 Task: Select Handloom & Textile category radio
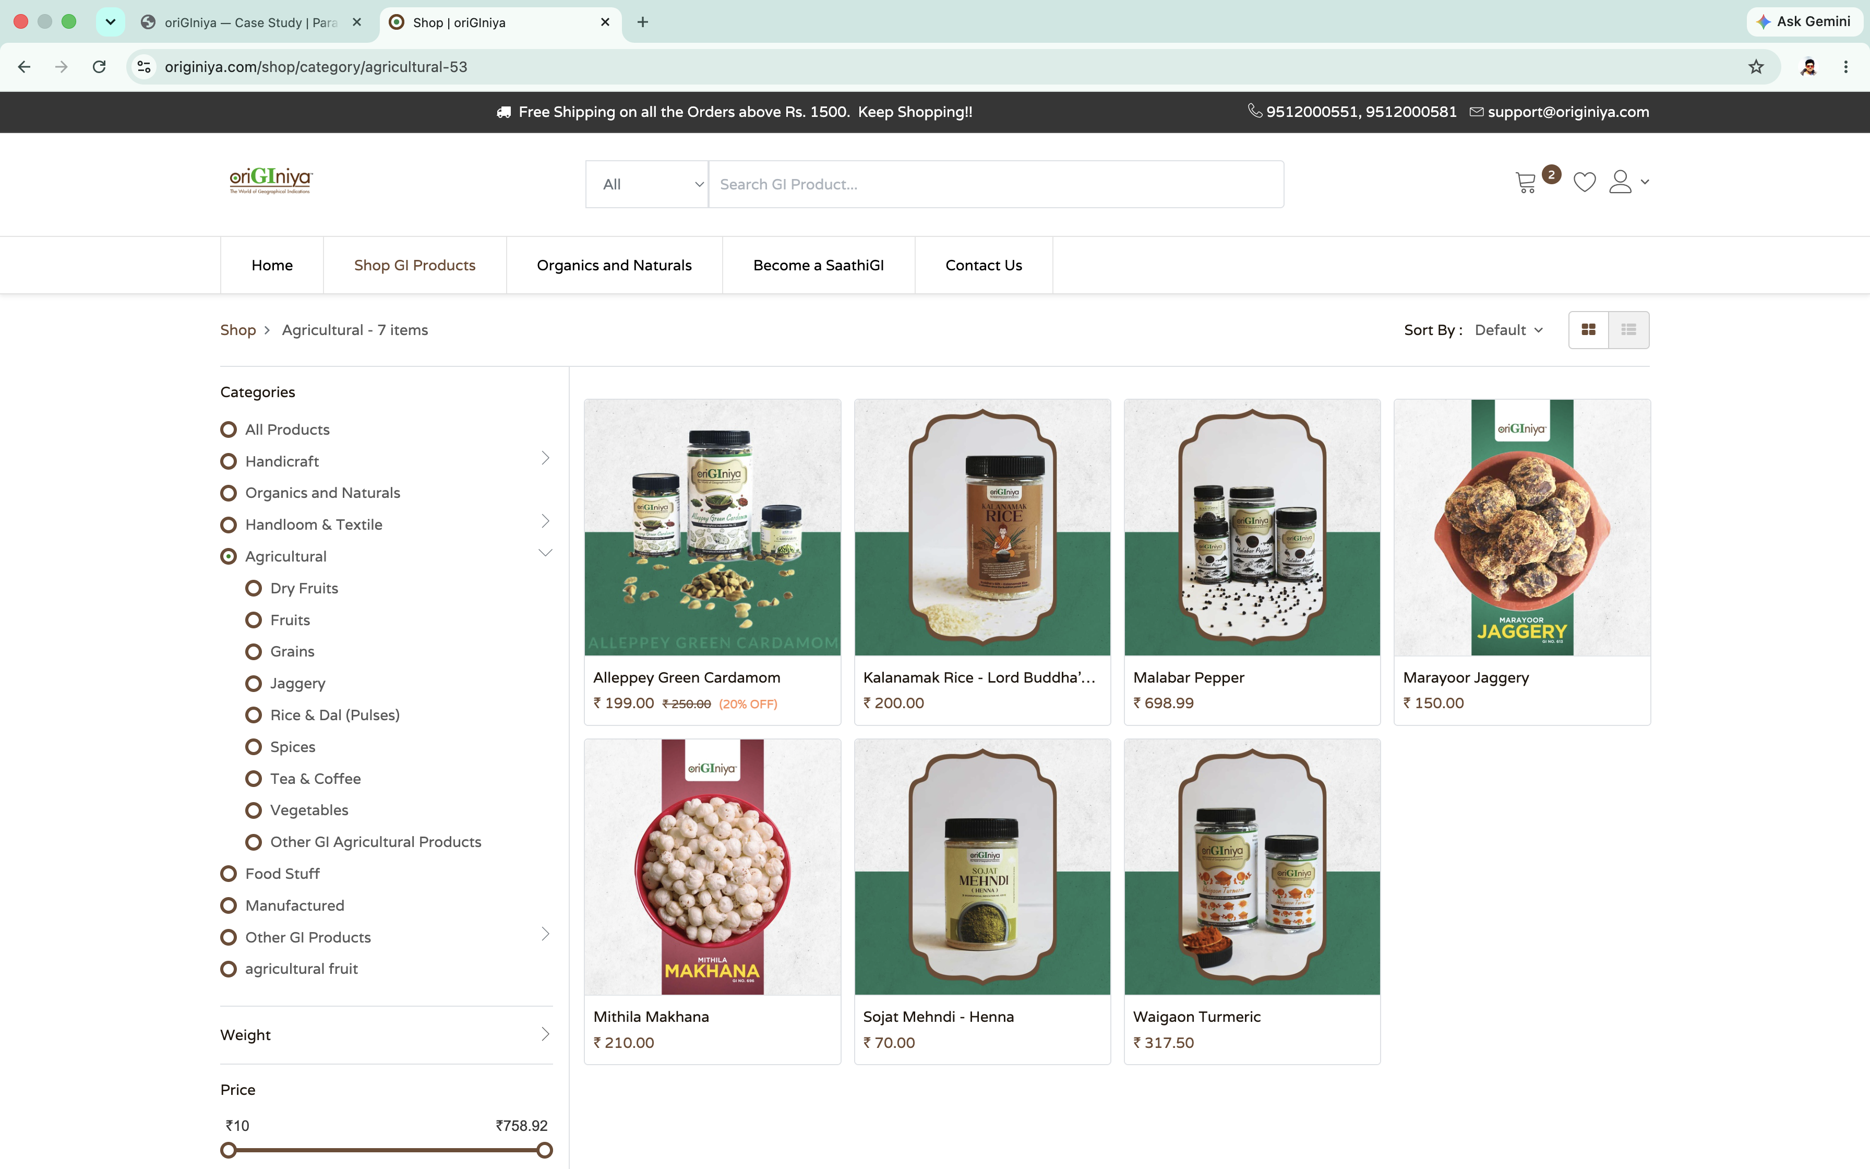point(229,525)
